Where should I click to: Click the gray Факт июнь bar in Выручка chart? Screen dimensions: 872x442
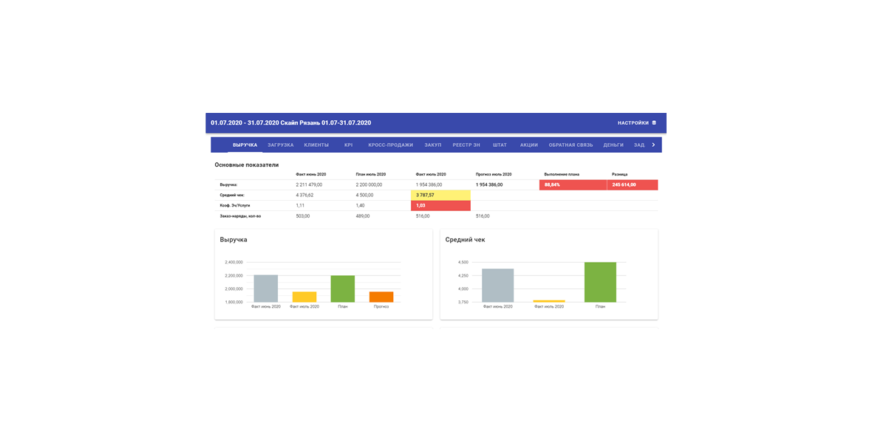point(266,289)
